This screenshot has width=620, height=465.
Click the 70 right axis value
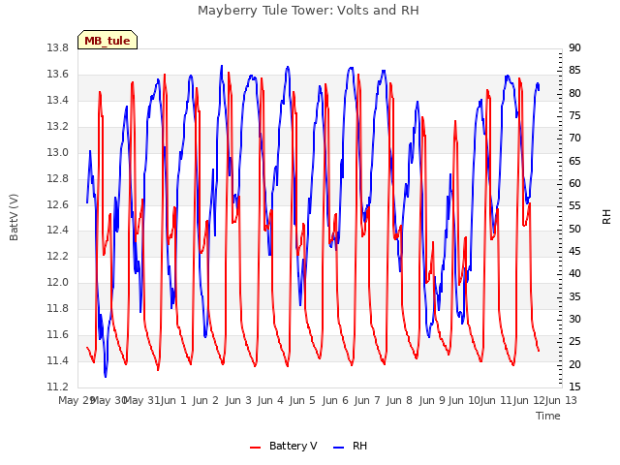[574, 138]
